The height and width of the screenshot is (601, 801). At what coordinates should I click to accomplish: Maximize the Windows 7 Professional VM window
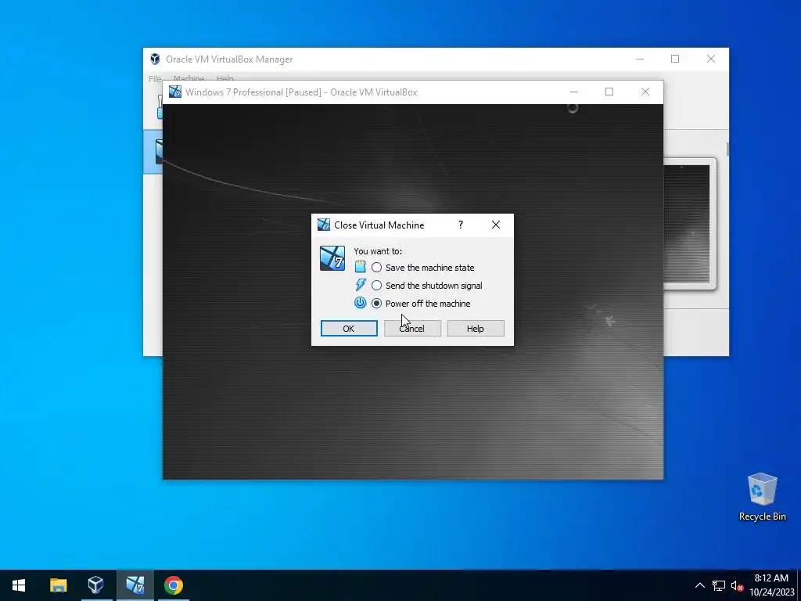point(609,92)
